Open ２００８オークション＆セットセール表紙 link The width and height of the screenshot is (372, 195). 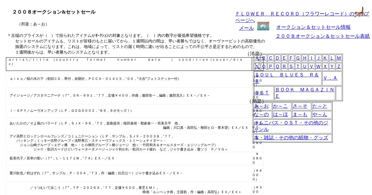[323, 36]
